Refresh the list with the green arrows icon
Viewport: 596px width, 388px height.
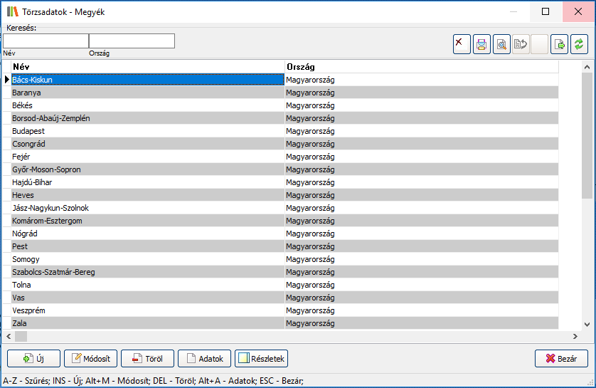580,44
